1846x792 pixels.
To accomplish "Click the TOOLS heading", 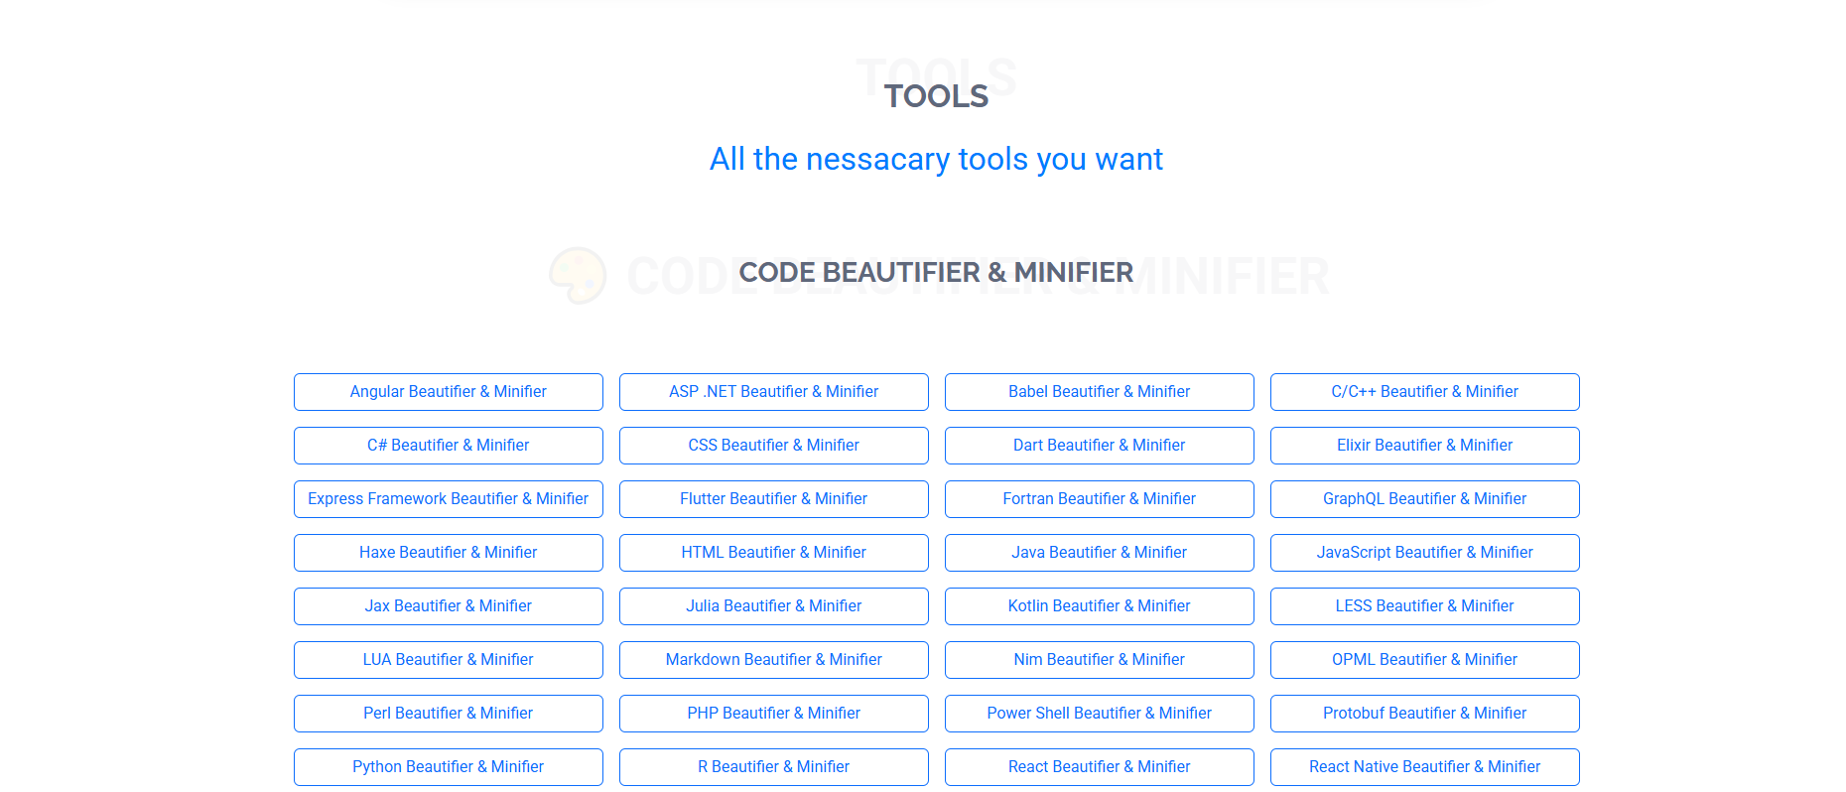I will (936, 96).
